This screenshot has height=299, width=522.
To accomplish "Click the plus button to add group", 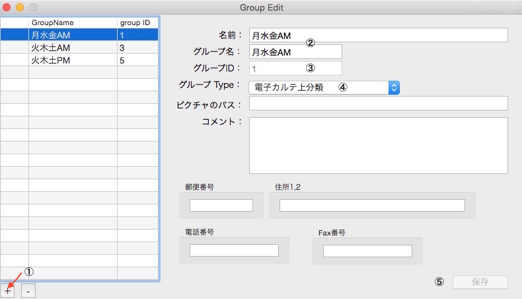I will click(8, 290).
